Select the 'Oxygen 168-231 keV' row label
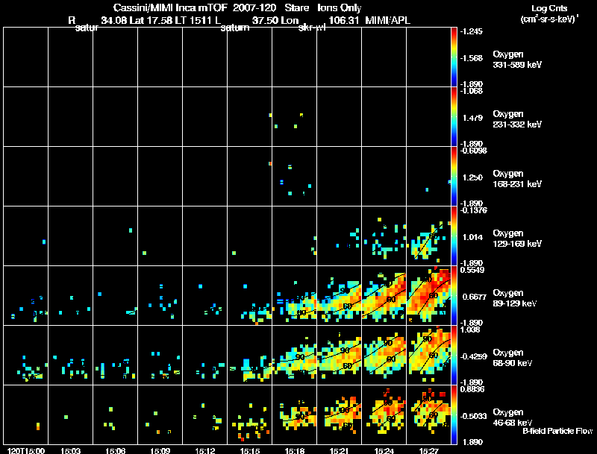 point(517,179)
